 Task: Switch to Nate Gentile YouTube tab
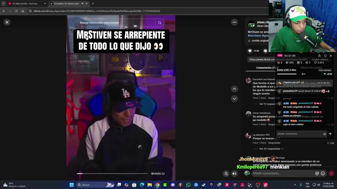click(25, 4)
